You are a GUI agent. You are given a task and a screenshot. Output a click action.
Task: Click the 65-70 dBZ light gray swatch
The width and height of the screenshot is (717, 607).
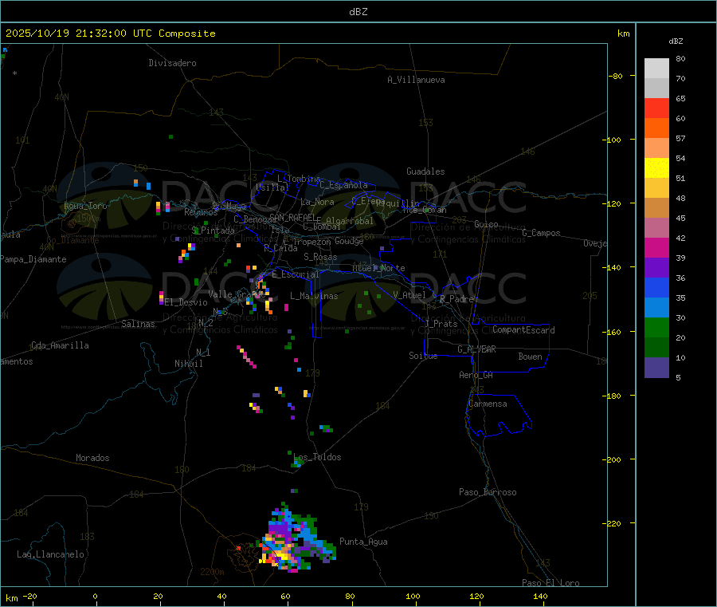pyautogui.click(x=656, y=88)
